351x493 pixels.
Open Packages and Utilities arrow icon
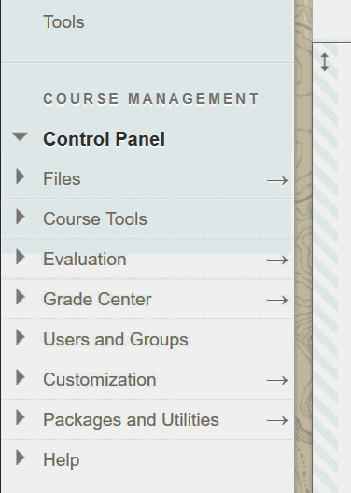[277, 421]
